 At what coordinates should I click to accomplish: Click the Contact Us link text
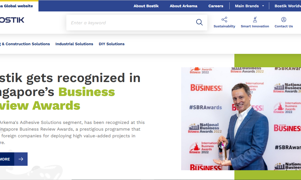(283, 26)
